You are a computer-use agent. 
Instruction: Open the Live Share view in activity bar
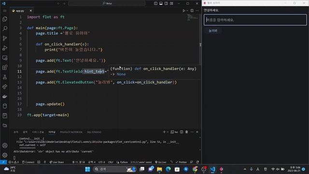(x=5, y=87)
